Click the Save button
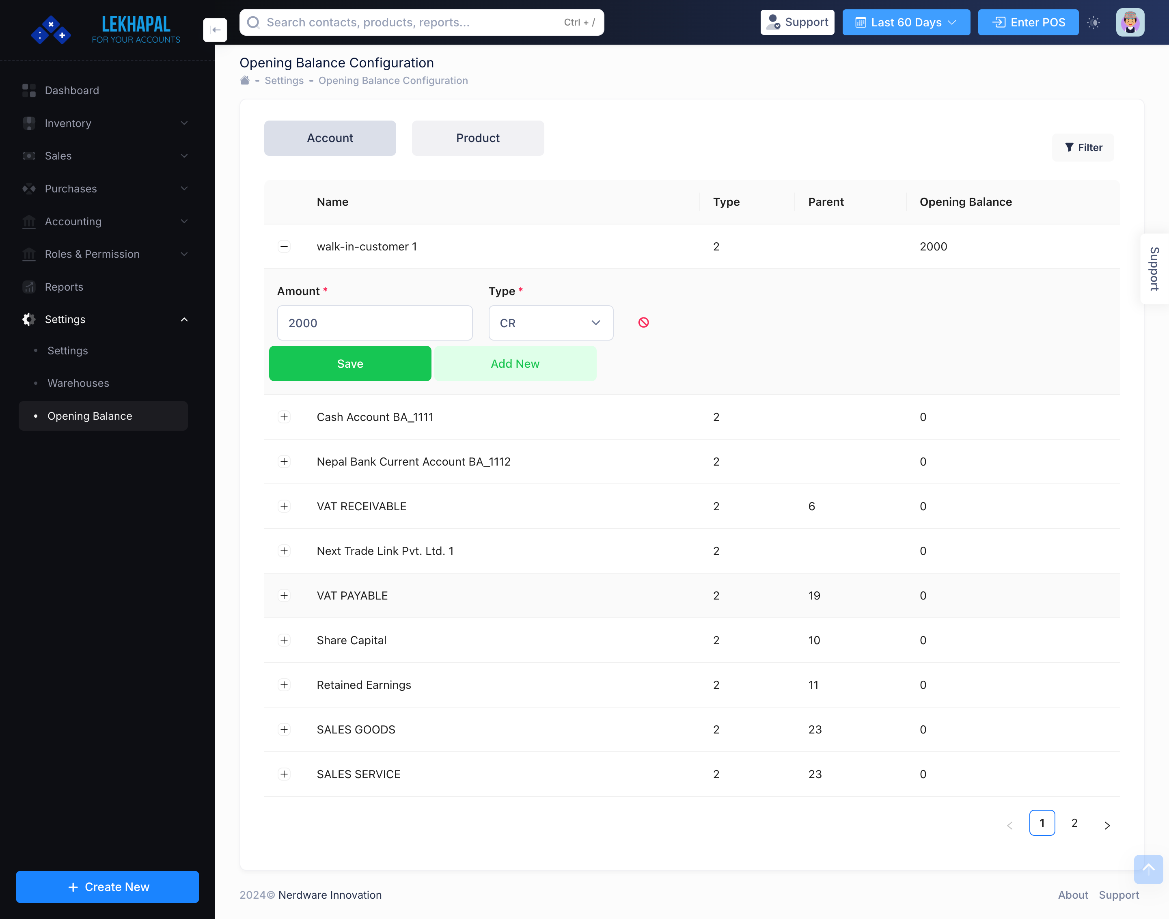 (x=349, y=363)
